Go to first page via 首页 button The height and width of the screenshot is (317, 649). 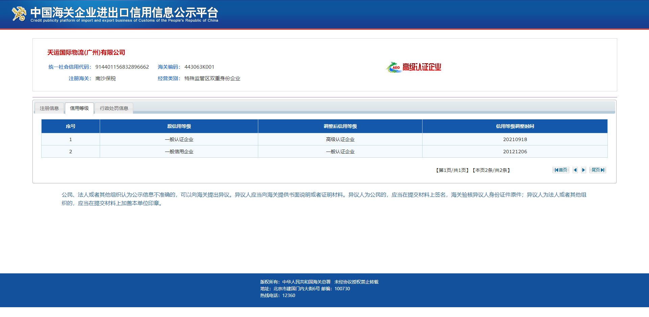coord(561,170)
